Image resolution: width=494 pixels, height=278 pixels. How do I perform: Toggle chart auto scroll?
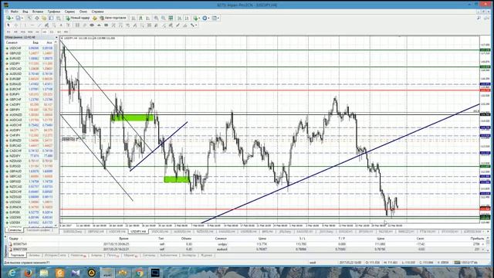tap(179, 18)
